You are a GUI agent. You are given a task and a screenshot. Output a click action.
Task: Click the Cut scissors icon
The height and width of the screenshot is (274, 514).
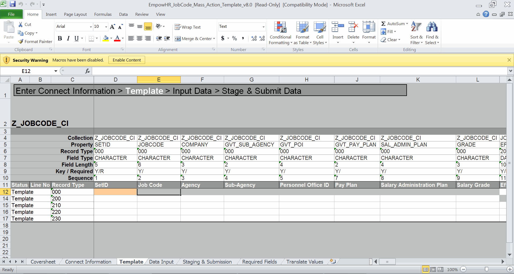tap(21, 24)
